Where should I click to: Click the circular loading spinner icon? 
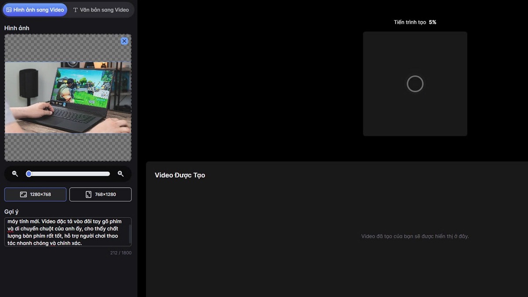click(415, 84)
